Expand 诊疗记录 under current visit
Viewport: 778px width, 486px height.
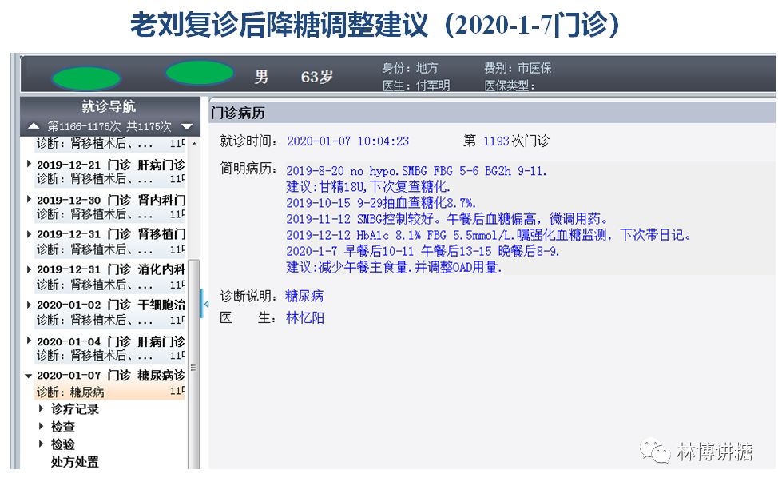[x=39, y=408]
